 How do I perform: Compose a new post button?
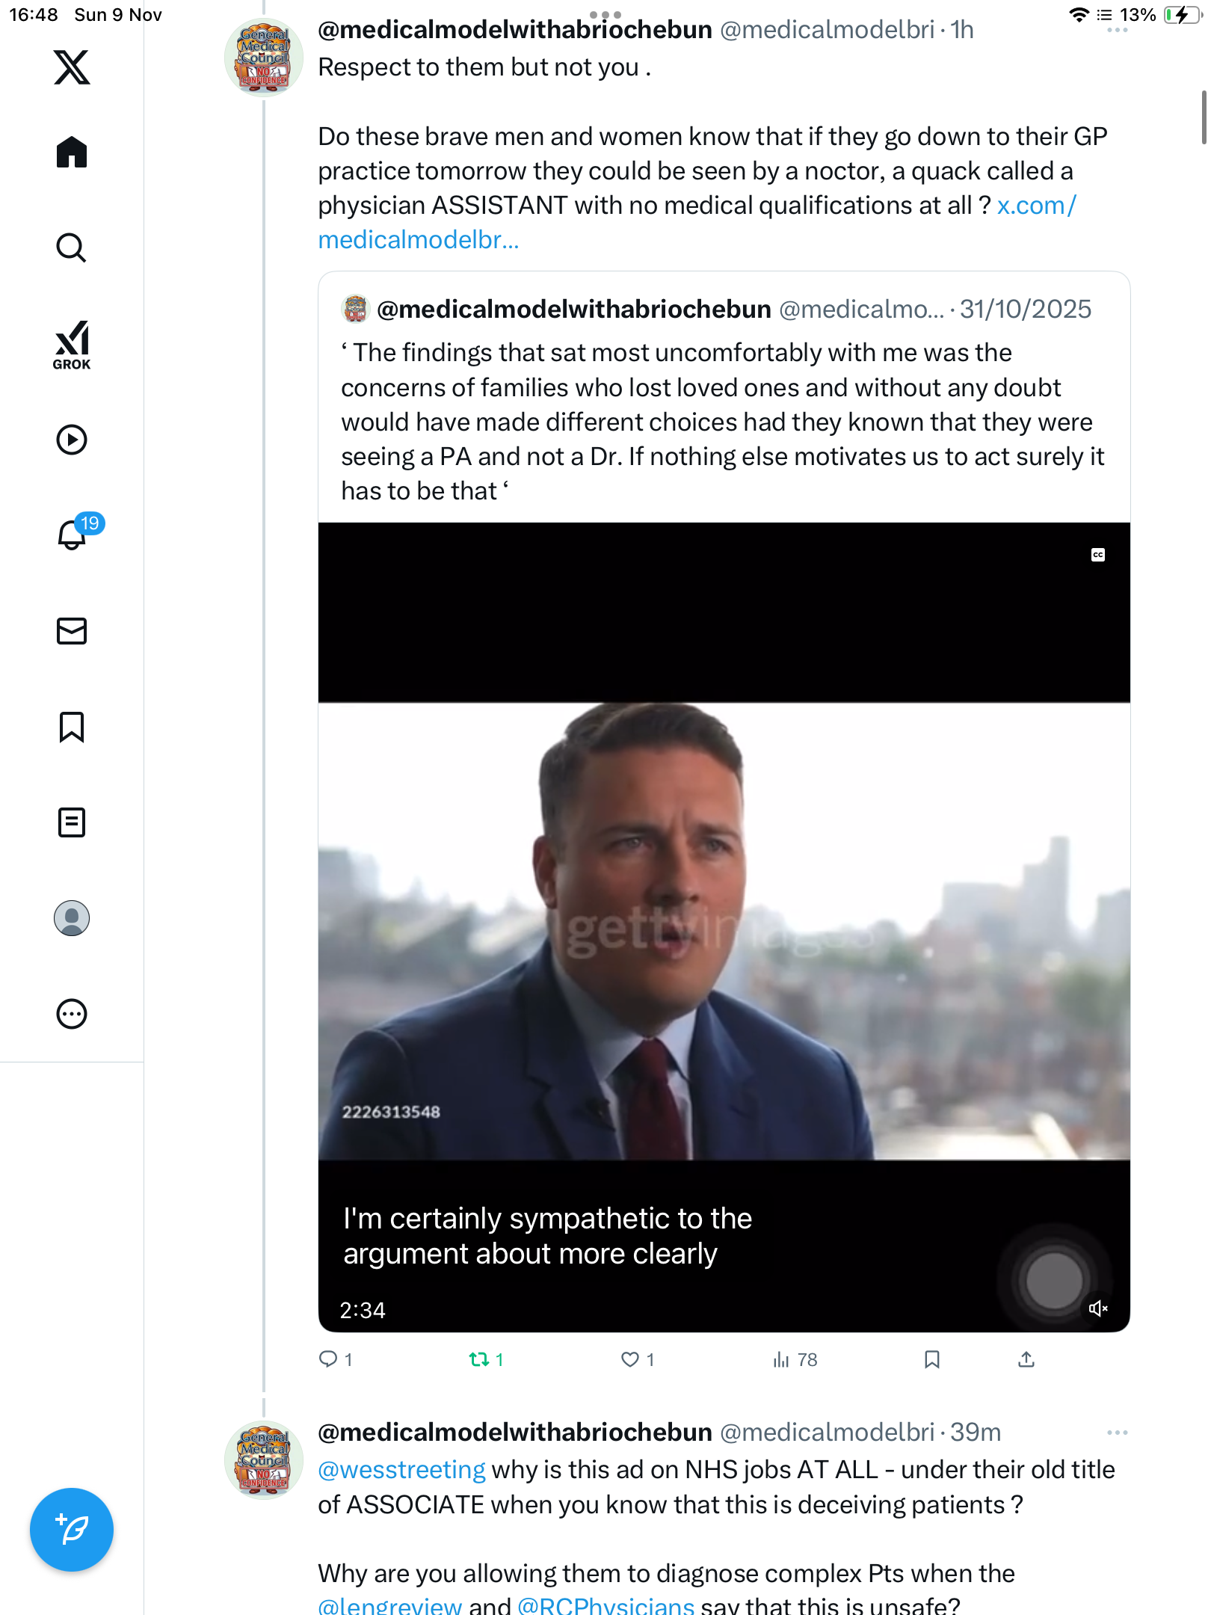pos(72,1530)
